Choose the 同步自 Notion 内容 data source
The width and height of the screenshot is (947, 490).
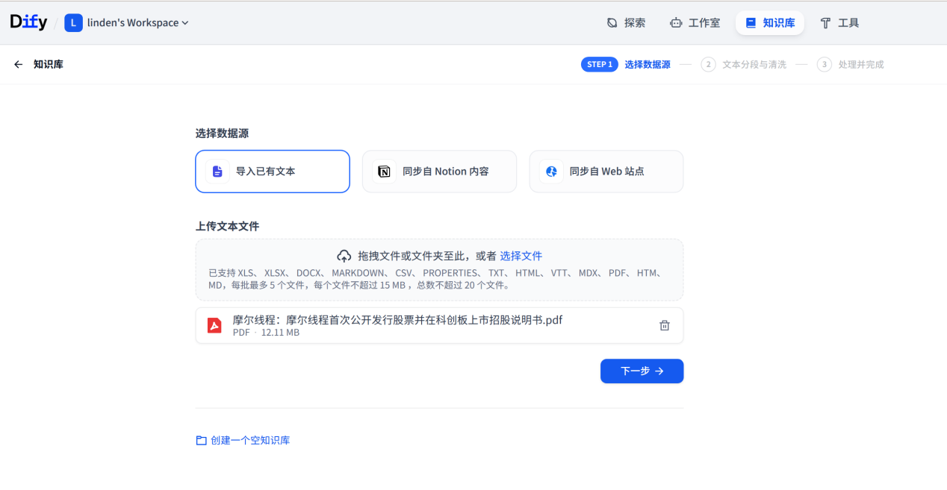439,172
